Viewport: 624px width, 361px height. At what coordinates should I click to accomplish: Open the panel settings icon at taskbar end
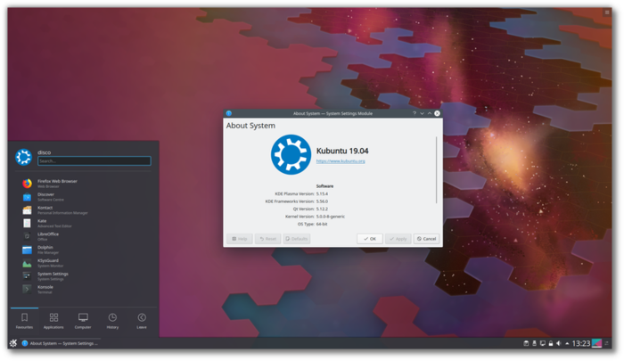point(607,343)
